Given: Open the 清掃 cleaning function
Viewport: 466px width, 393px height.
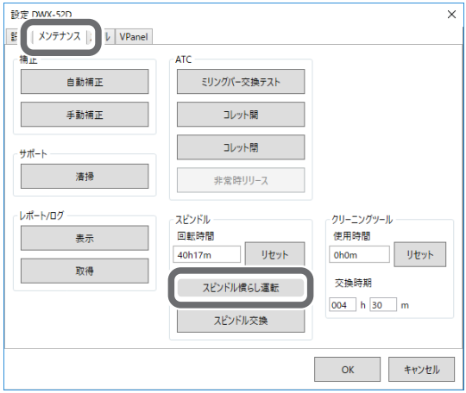Looking at the screenshot, I should click(85, 177).
